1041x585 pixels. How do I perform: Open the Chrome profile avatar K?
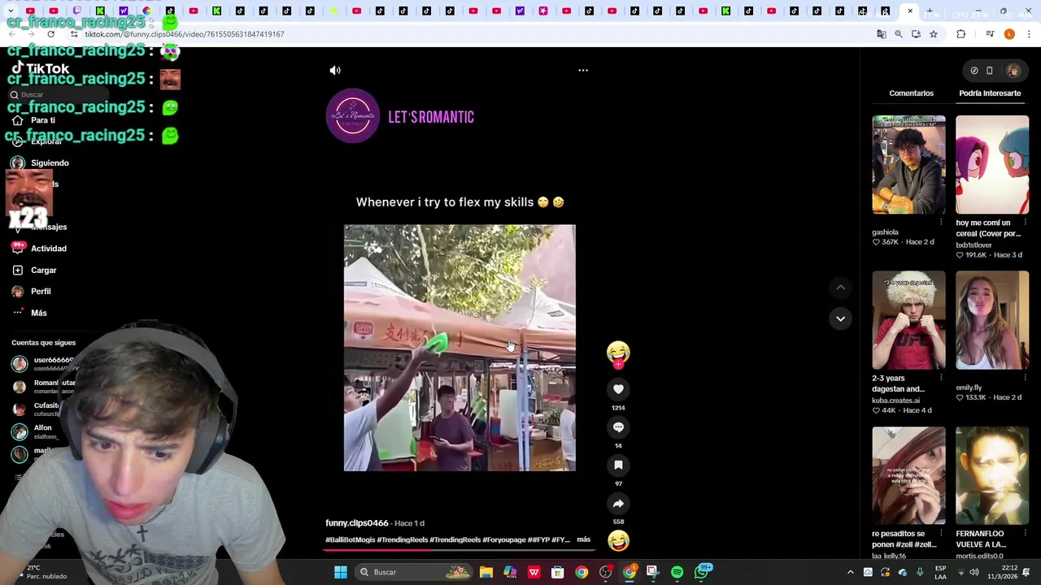click(1009, 34)
